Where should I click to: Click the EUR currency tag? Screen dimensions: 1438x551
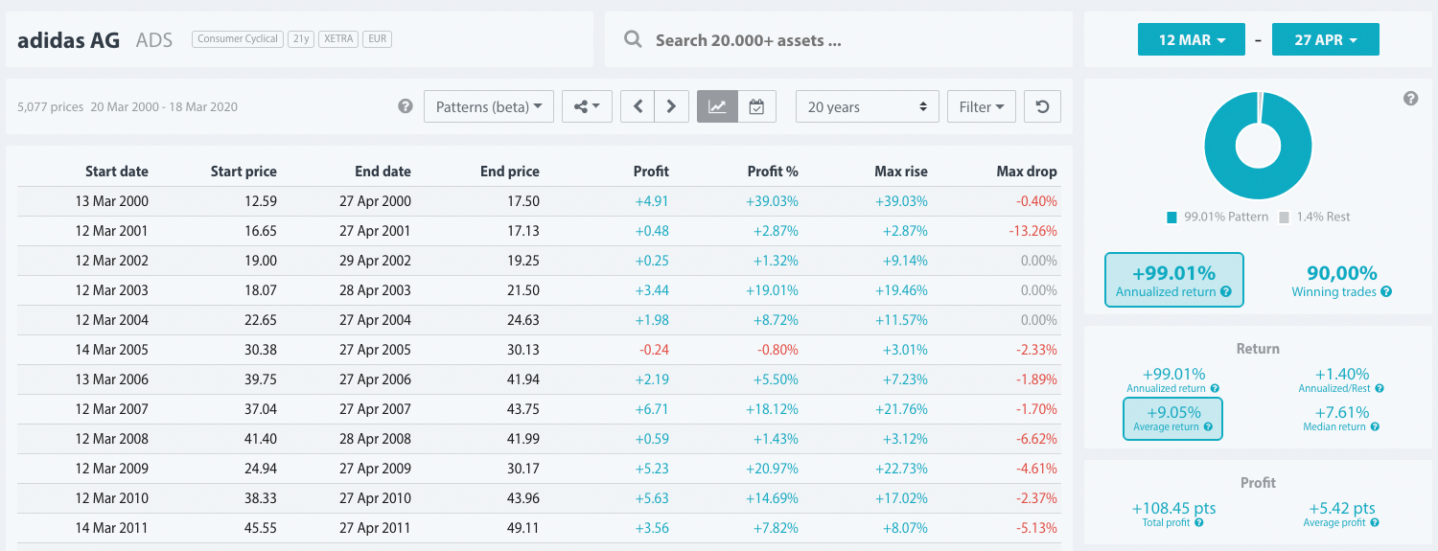point(378,39)
